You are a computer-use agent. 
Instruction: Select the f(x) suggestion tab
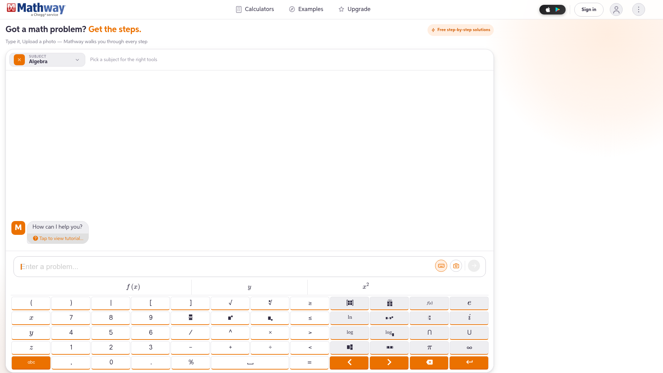coord(133,287)
